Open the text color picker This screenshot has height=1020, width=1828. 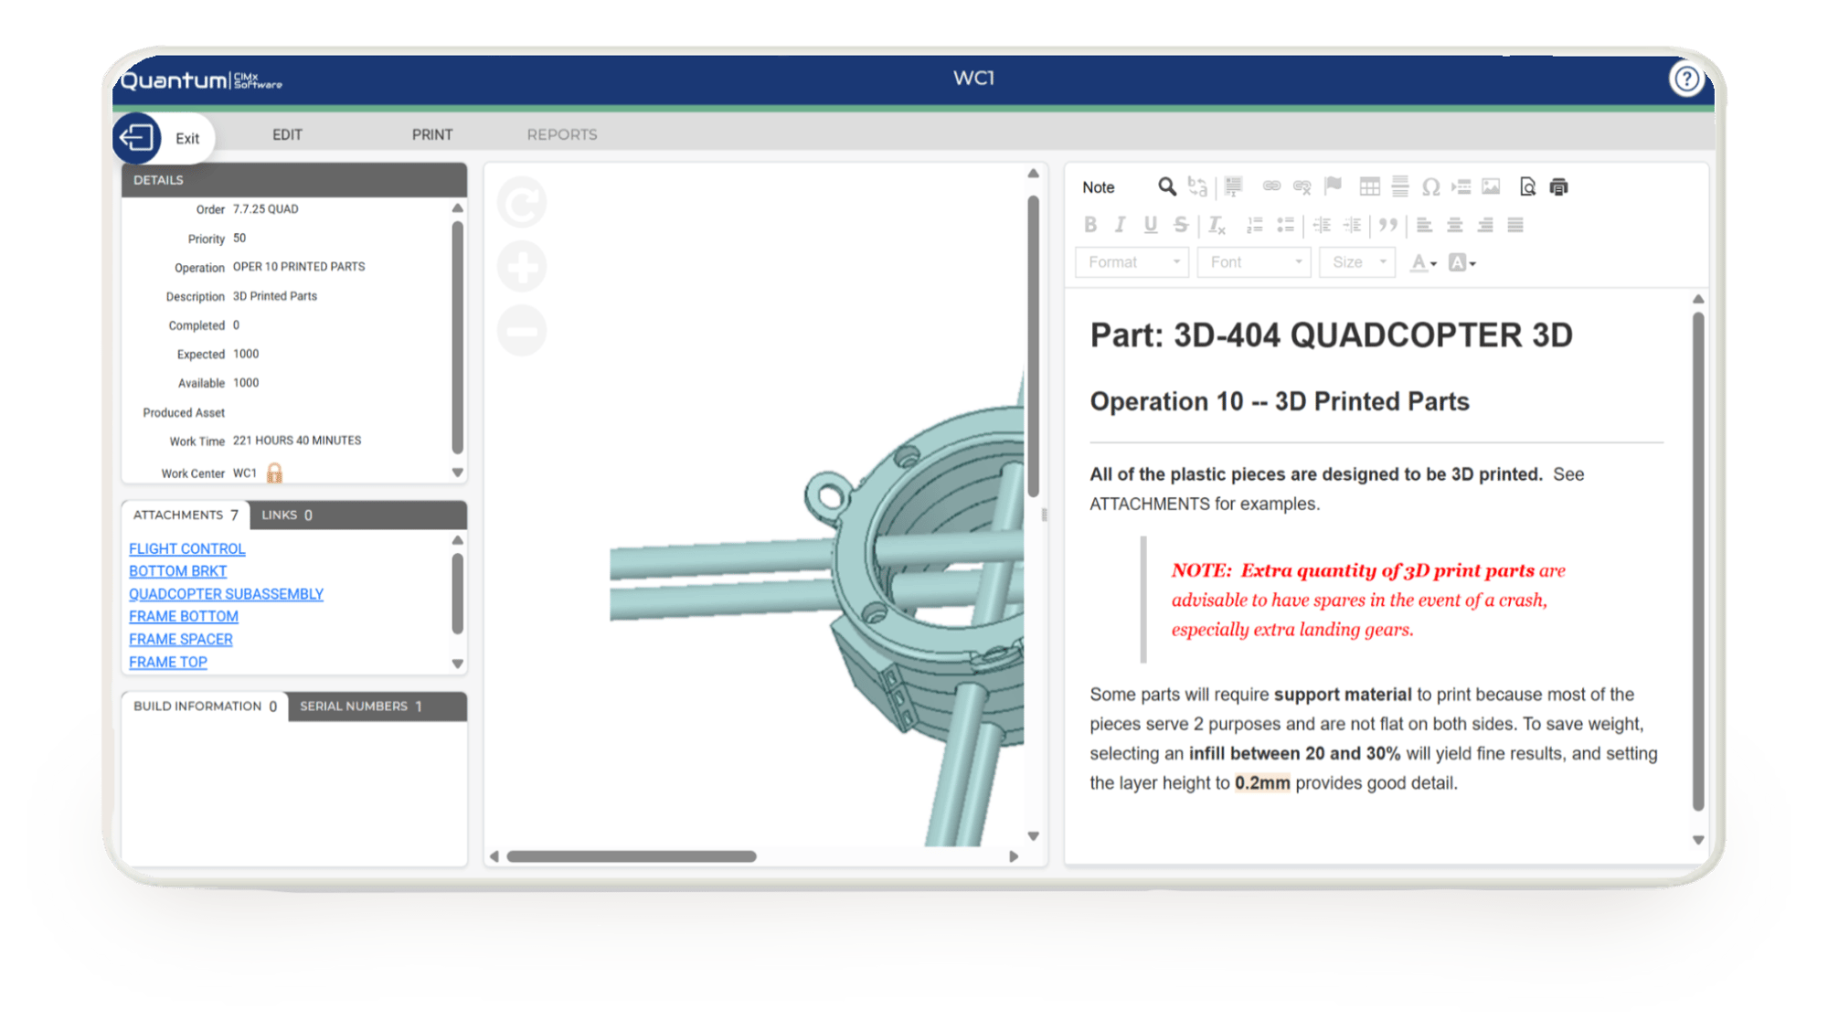tap(1422, 263)
